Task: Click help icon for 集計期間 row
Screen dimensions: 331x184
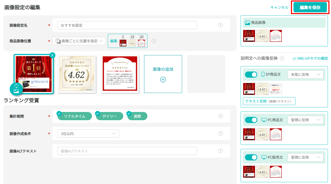Action: pyautogui.click(x=220, y=116)
